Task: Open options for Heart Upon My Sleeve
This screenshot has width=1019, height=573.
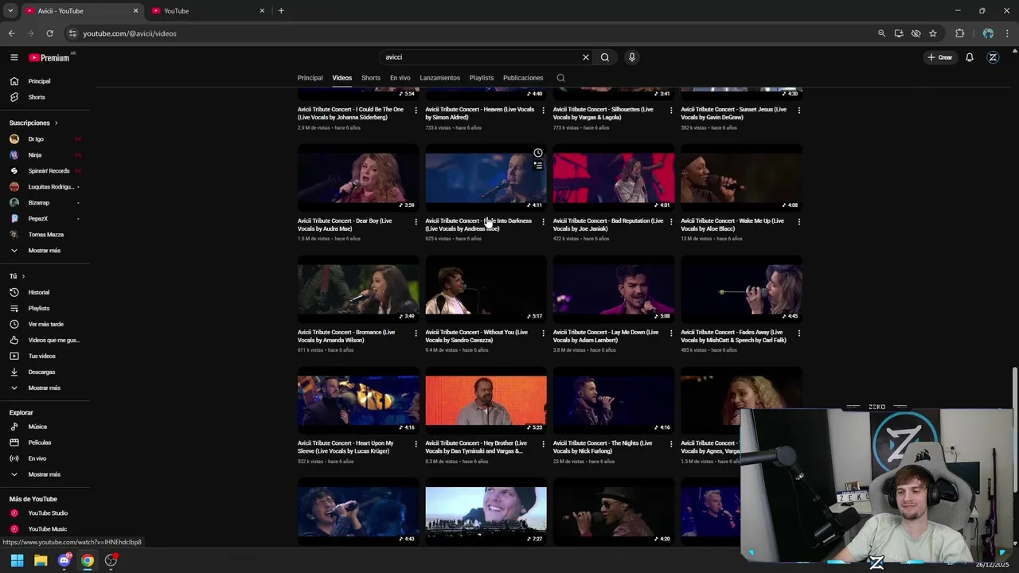Action: coord(416,444)
